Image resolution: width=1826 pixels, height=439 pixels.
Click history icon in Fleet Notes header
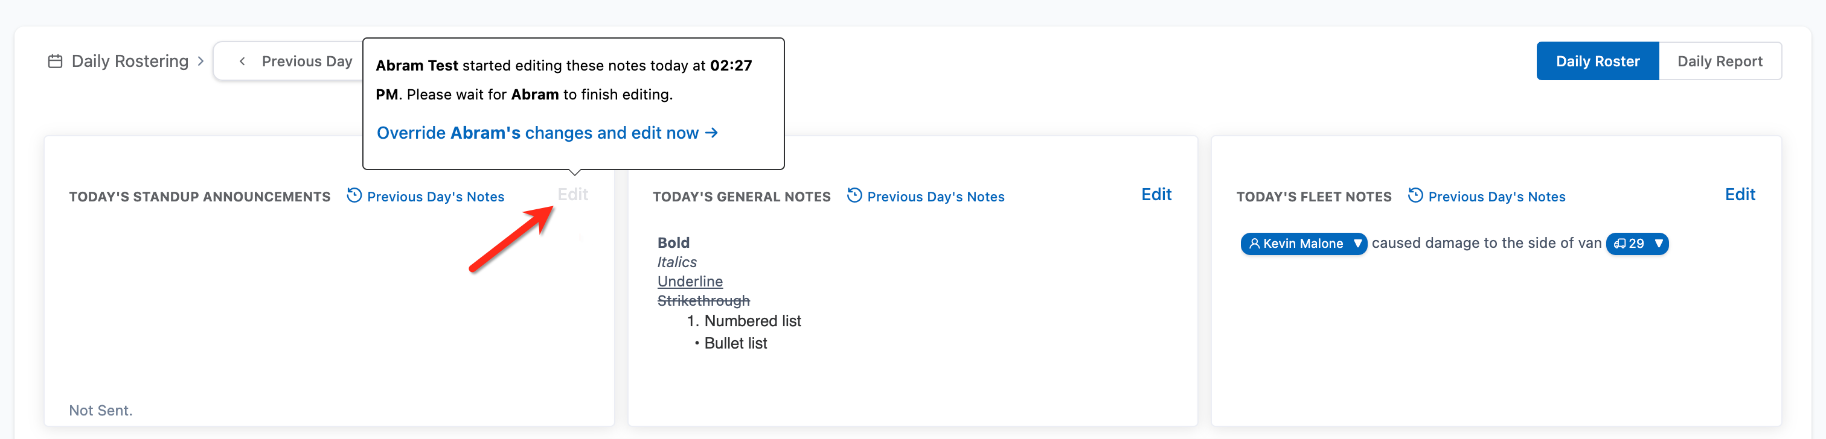pyautogui.click(x=1415, y=195)
